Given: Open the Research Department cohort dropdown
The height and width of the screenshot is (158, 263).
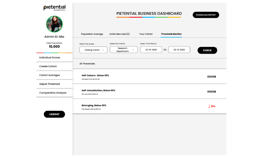Looking at the screenshot, I should (x=124, y=50).
